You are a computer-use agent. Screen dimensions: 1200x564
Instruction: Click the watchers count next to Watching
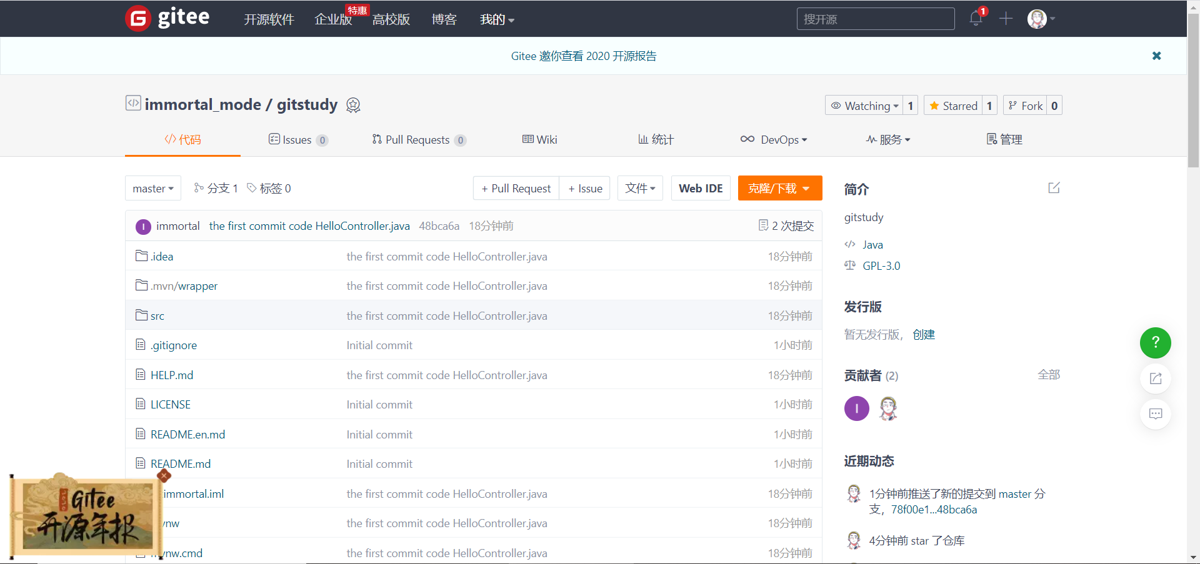pos(911,106)
